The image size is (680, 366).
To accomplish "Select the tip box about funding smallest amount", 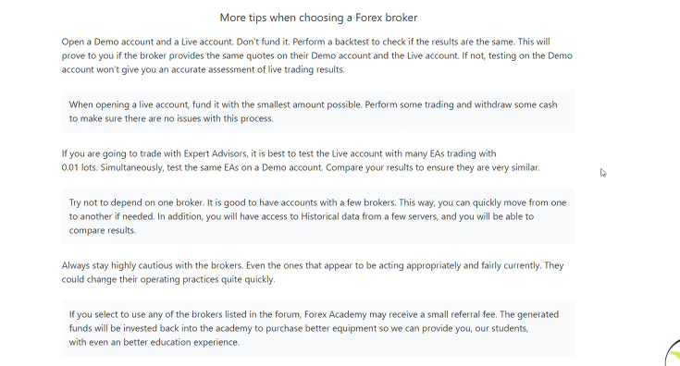I will point(318,111).
